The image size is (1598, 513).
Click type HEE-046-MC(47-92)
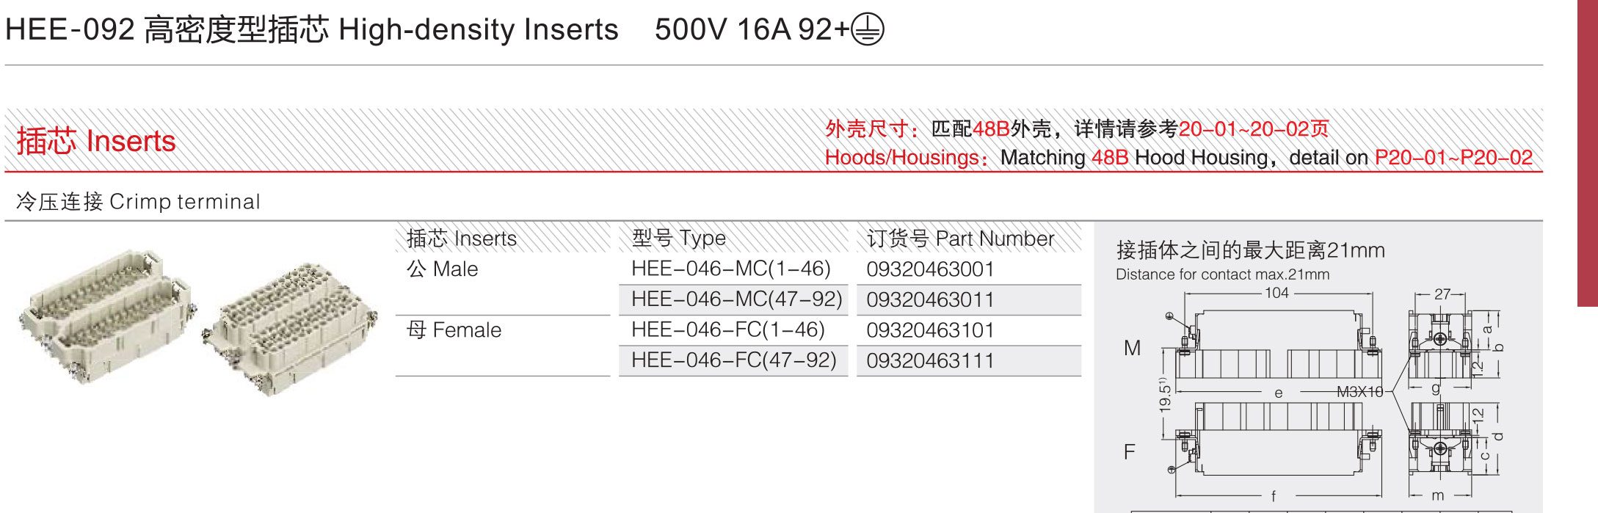coord(736,300)
